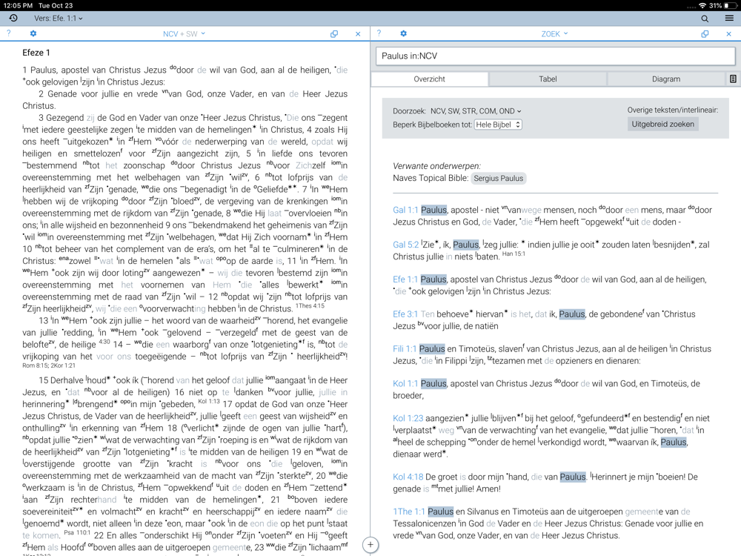Screen dimensions: 741x556
Task: Open the Vers: Efe. 1:1 dropdown
Action: [x=58, y=18]
